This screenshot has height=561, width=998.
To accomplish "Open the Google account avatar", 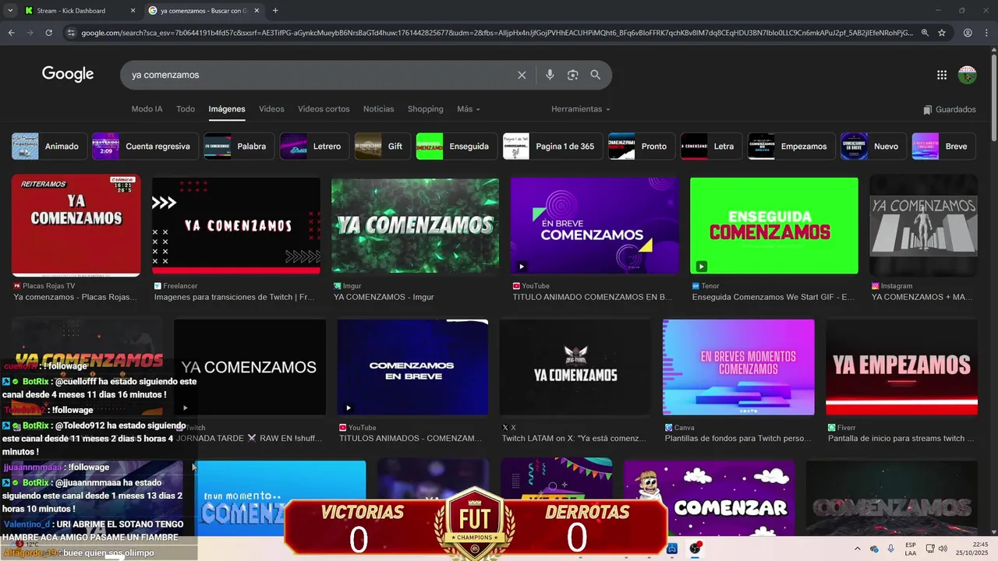I will coord(967,75).
